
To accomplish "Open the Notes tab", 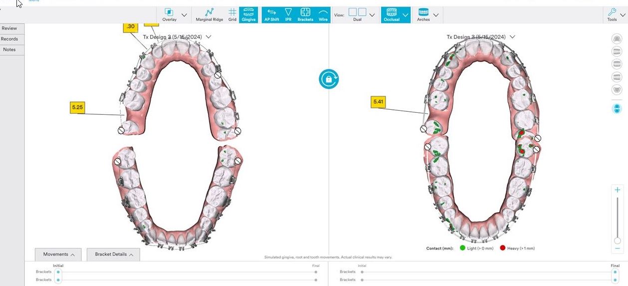I will (x=9, y=49).
